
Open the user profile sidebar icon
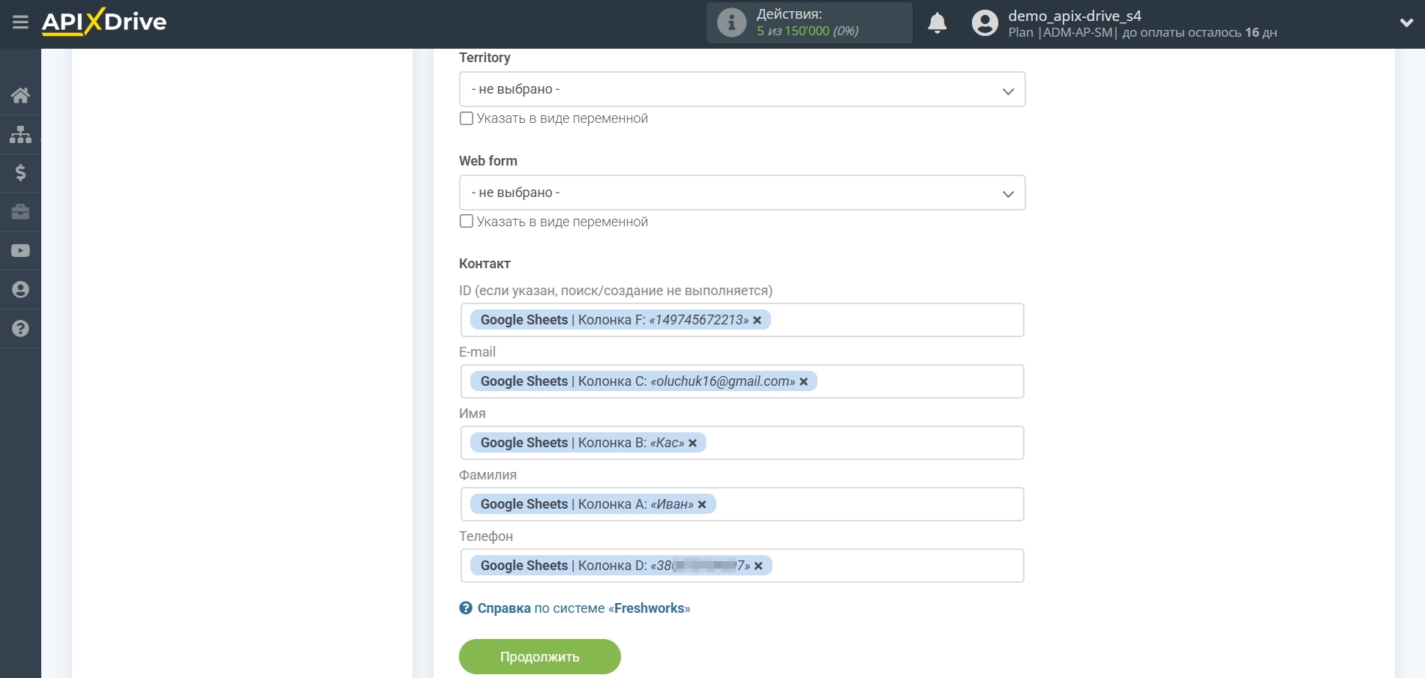pyautogui.click(x=20, y=290)
